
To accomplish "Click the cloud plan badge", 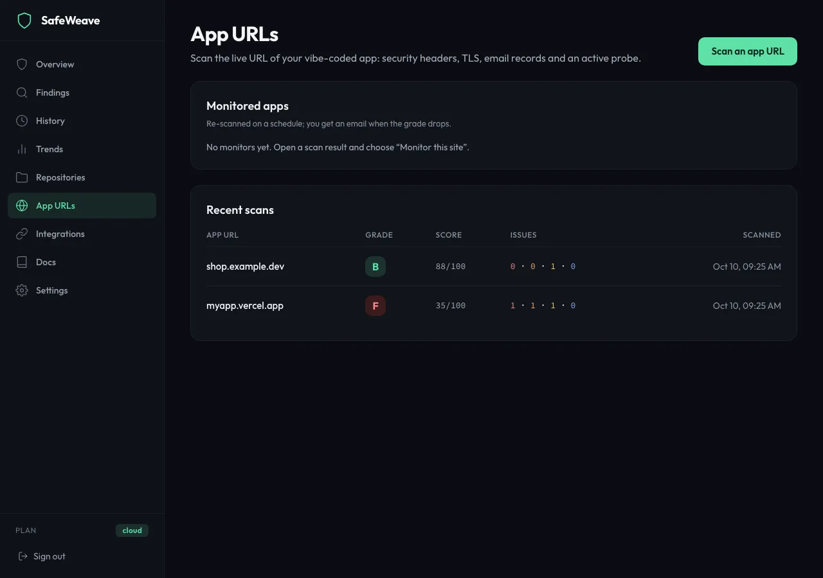I will click(132, 530).
